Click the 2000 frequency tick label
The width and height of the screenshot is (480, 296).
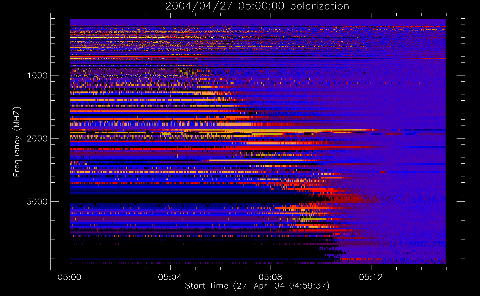[x=37, y=139]
